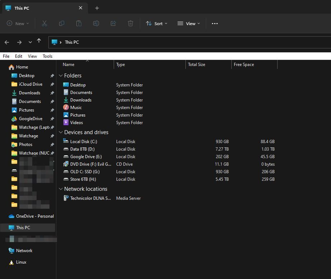Click the Share icon in the toolbar

click(113, 23)
